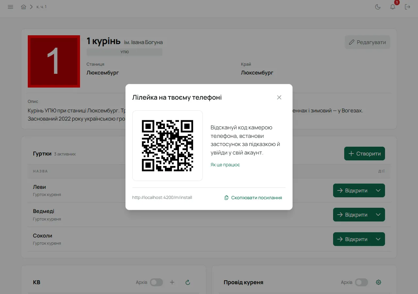Click the logout icon
418x294 pixels.
(x=408, y=7)
